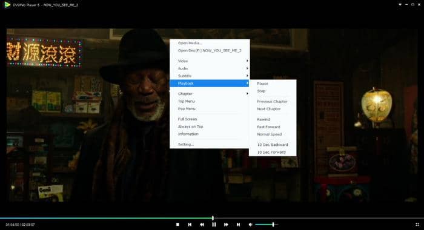Click the rewind icon in control bar
The image size is (424, 230).
[x=202, y=225]
